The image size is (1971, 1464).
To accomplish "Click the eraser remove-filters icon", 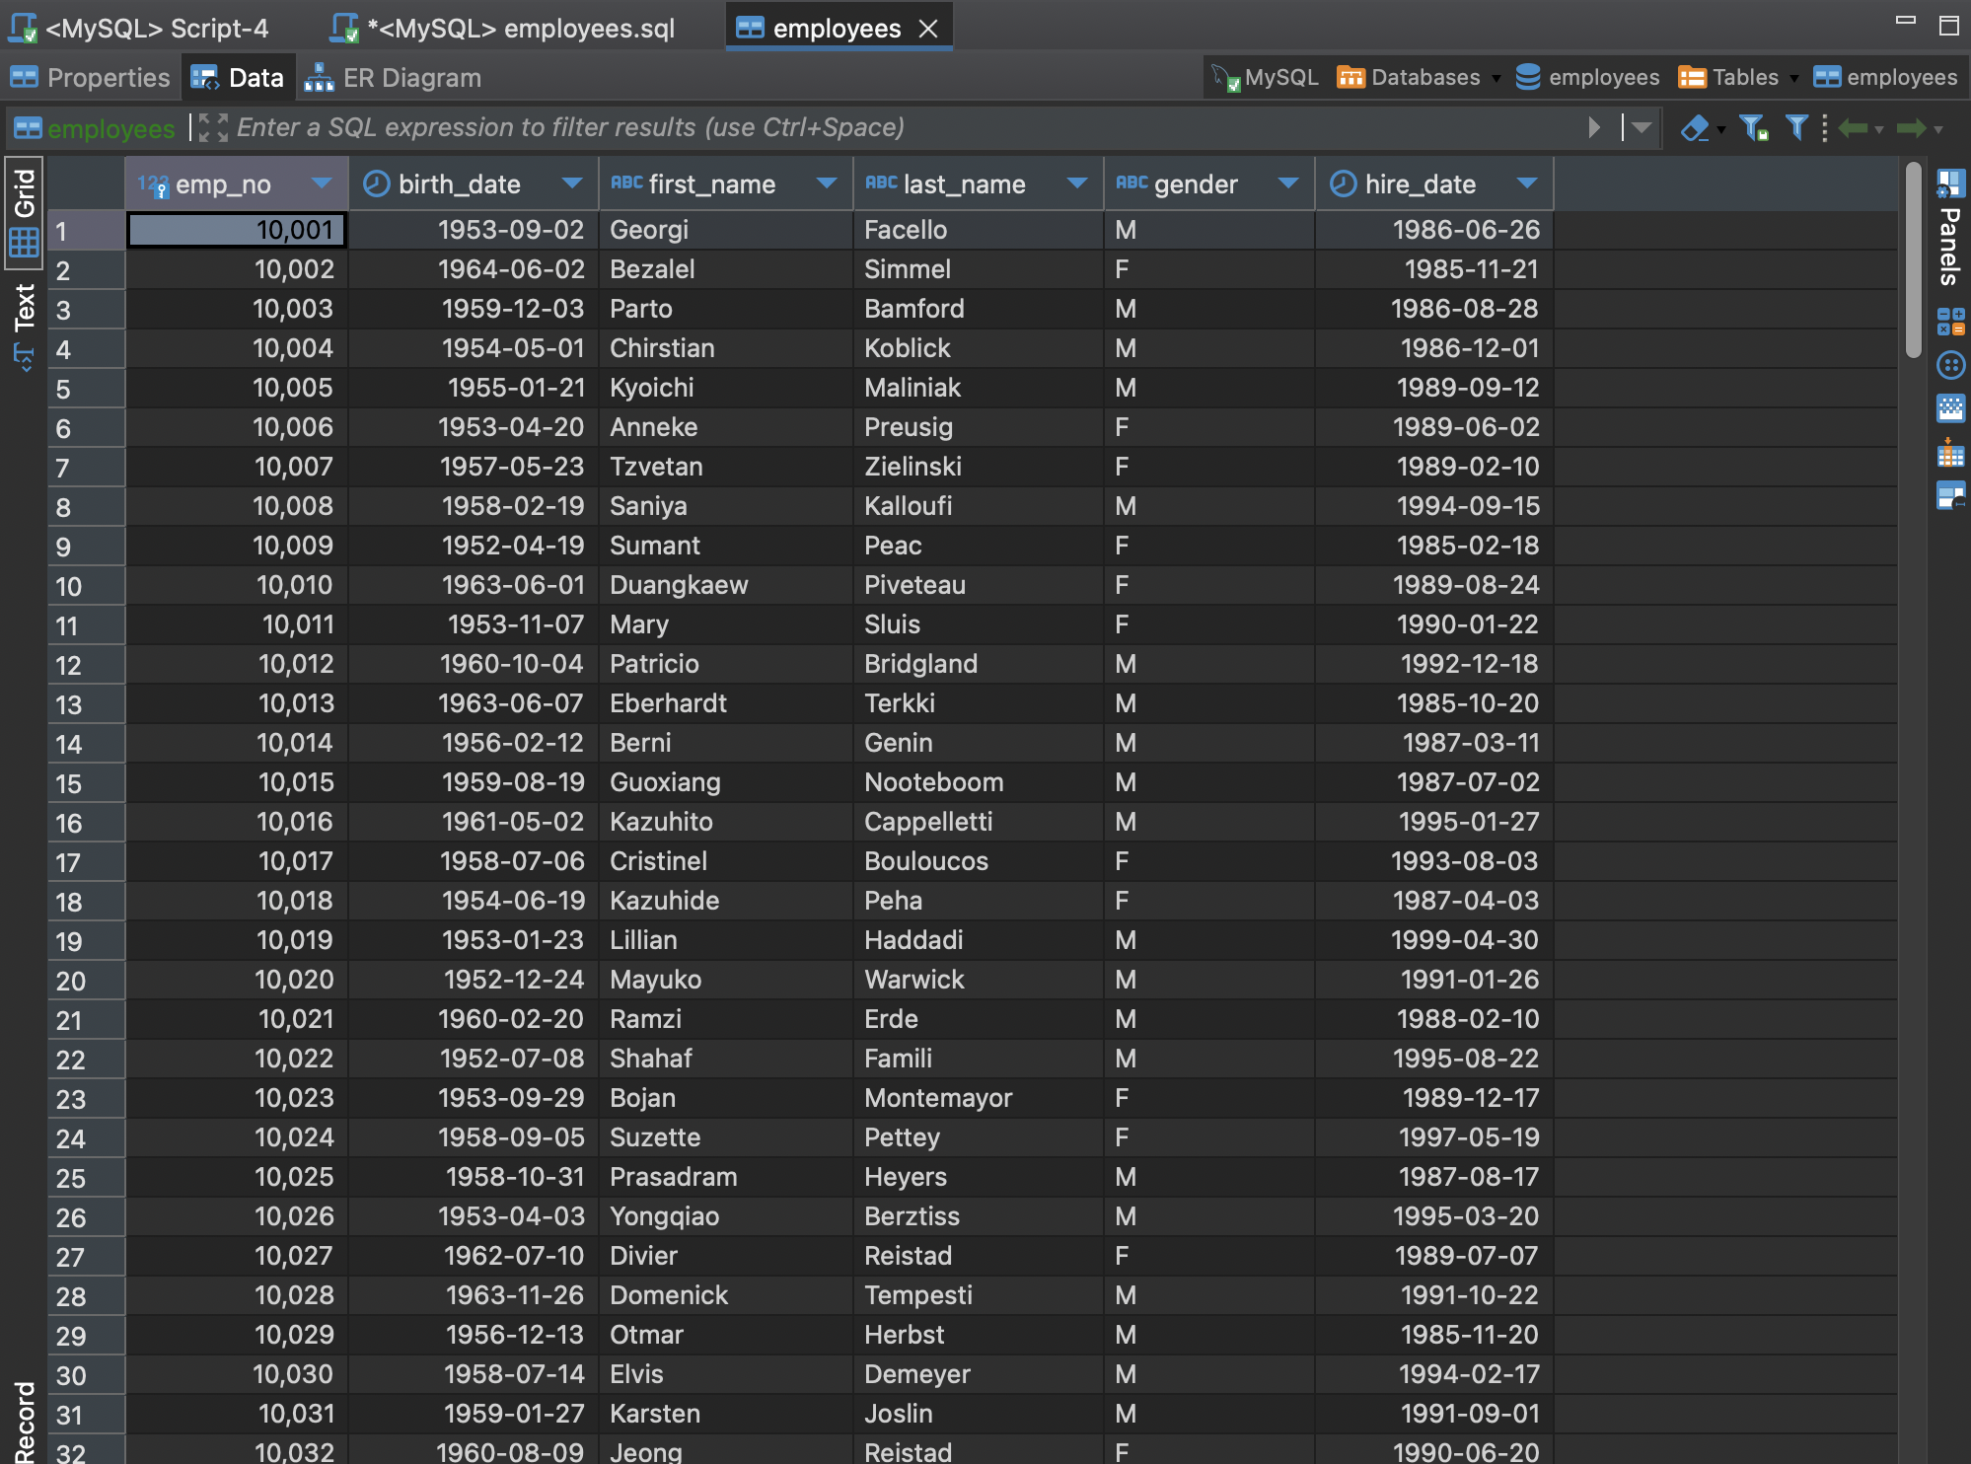I will [x=1694, y=128].
